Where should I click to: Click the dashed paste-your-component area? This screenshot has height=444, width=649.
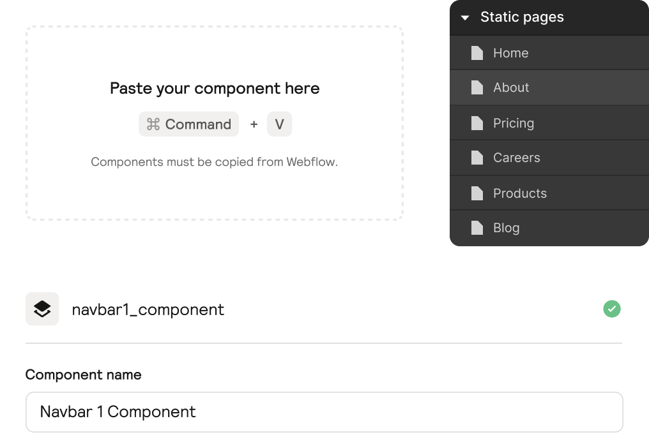pos(215,123)
